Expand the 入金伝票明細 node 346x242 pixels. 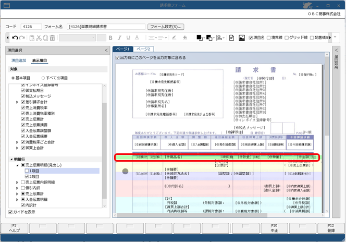pos(17,200)
